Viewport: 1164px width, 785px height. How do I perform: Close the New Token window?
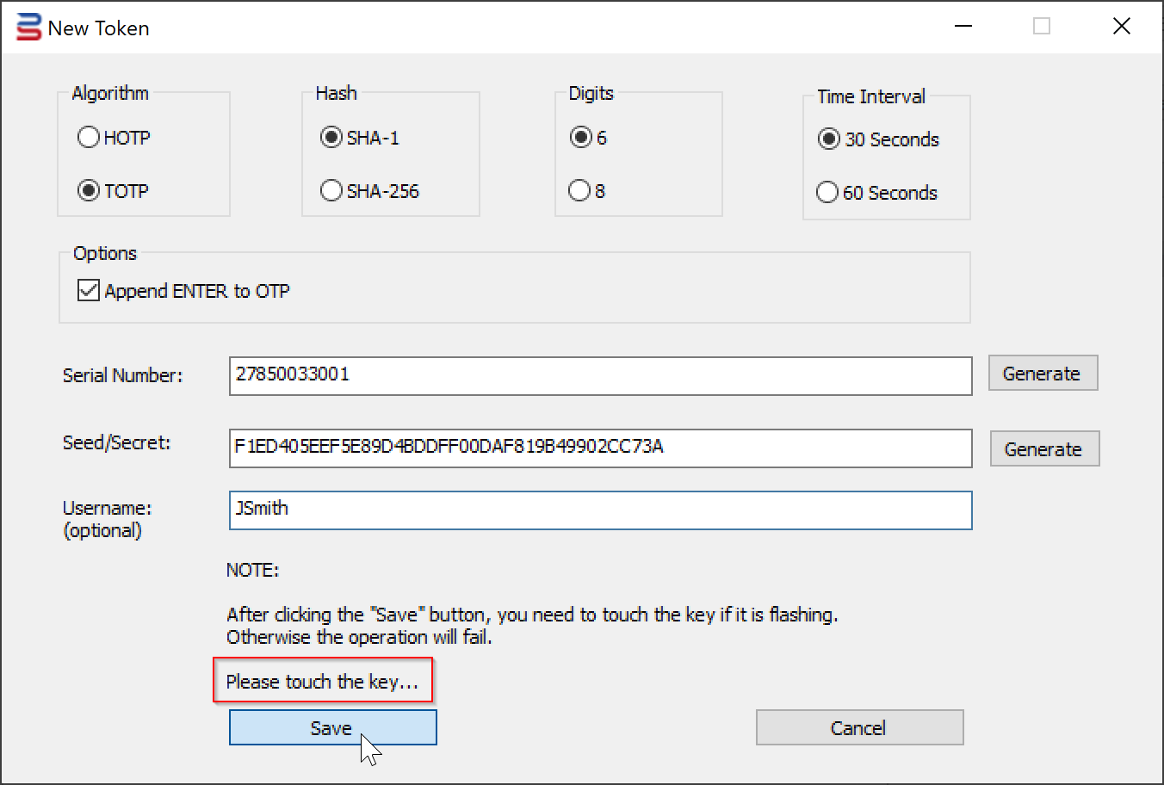(x=1121, y=27)
